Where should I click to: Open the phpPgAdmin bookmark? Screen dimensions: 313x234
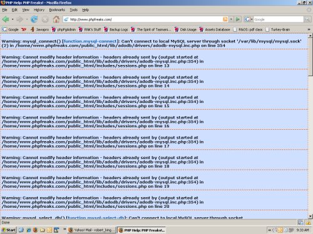[x=64, y=29]
